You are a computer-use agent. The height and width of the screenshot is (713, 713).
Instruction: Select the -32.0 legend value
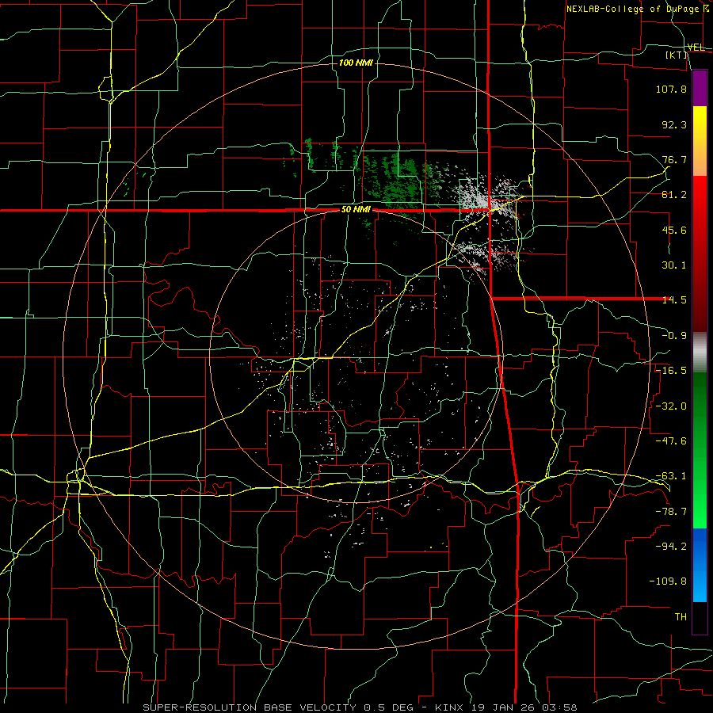coord(671,406)
